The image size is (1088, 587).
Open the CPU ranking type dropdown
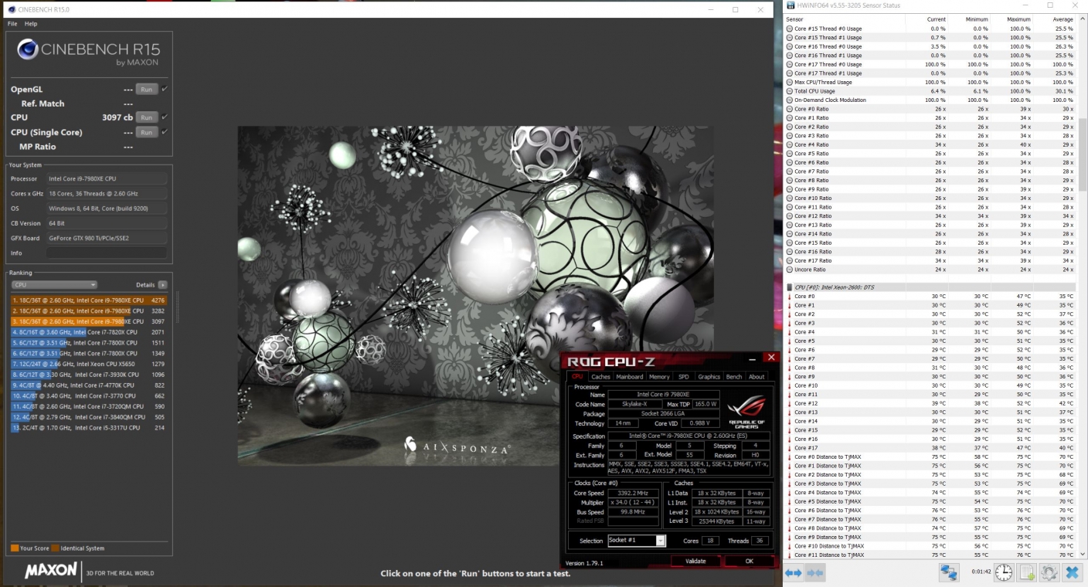click(54, 285)
